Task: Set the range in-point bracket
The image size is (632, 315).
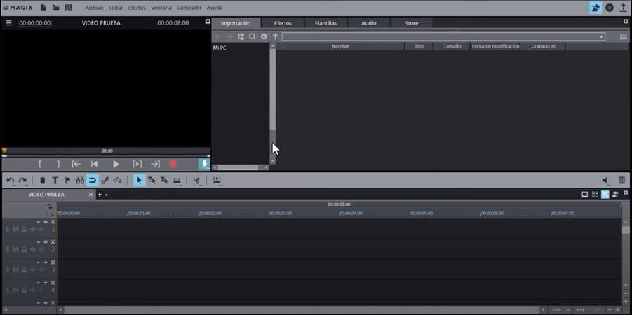Action: (40, 164)
